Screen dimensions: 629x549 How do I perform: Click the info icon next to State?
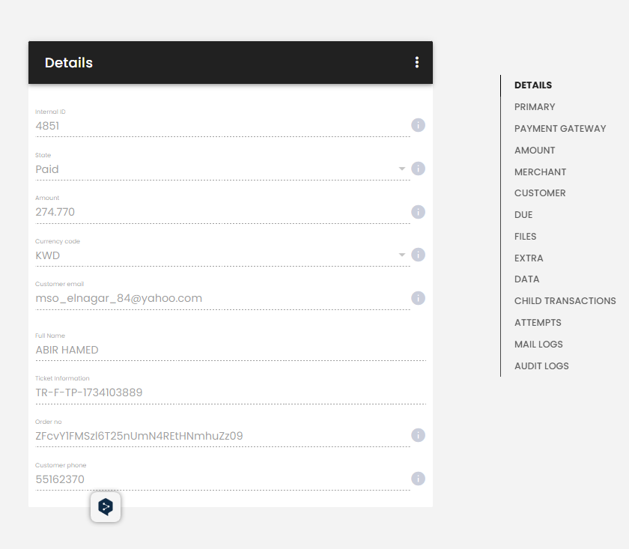(x=418, y=169)
